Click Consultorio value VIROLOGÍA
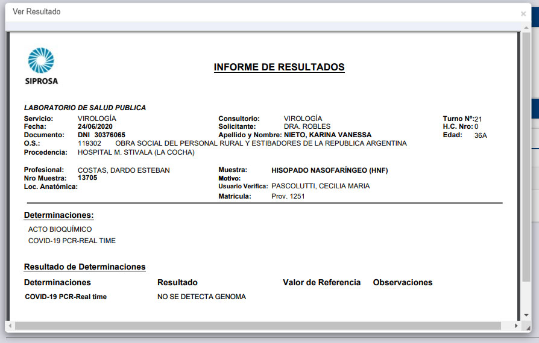 303,119
